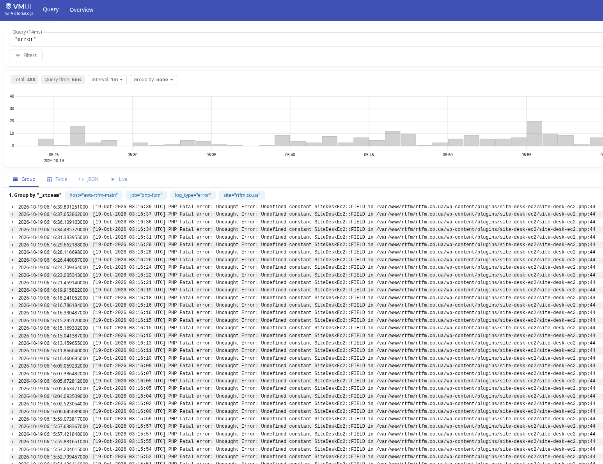Expand the log entry at 06:16:37.652862000
Viewport: 603px width, 464px height.
coord(12,214)
